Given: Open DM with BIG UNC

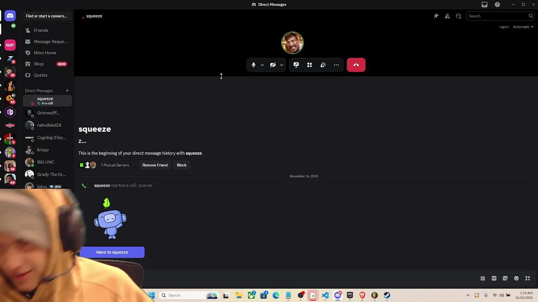Looking at the screenshot, I should [47, 162].
